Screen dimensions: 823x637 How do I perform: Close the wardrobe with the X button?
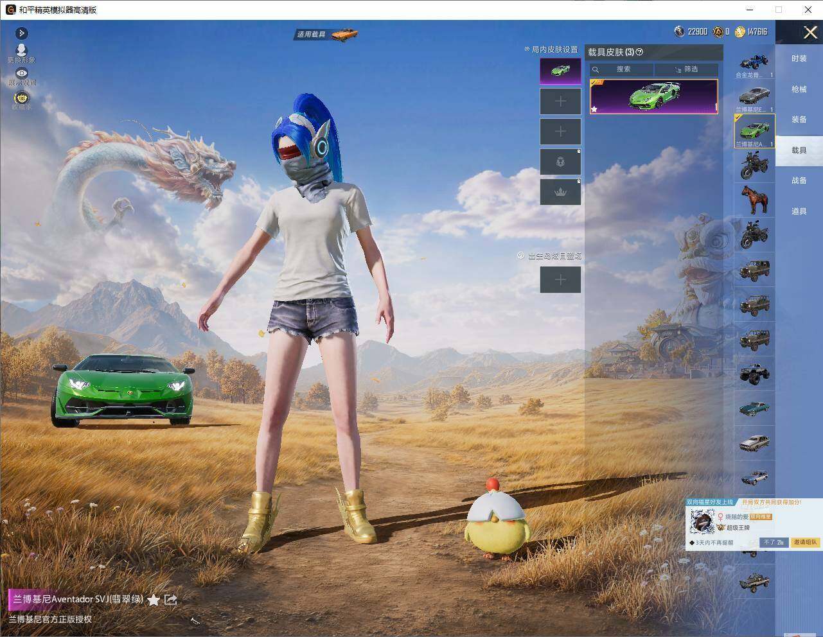pos(810,32)
